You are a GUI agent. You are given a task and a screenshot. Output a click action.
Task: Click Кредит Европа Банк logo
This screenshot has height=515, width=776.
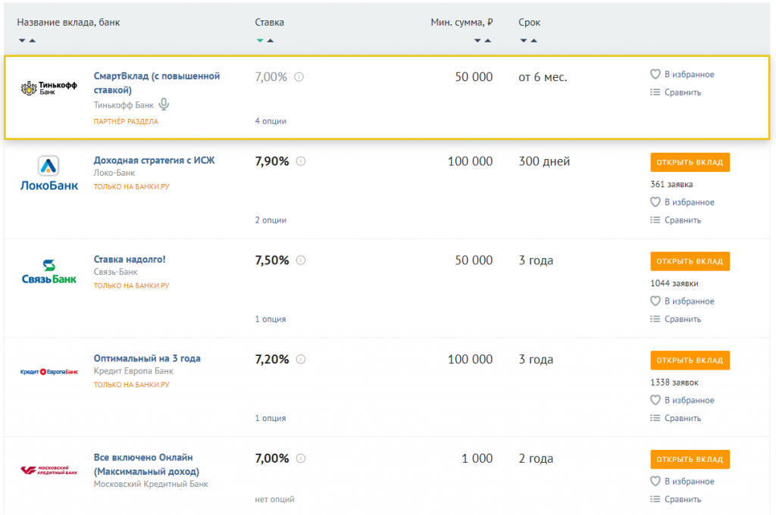pos(49,372)
